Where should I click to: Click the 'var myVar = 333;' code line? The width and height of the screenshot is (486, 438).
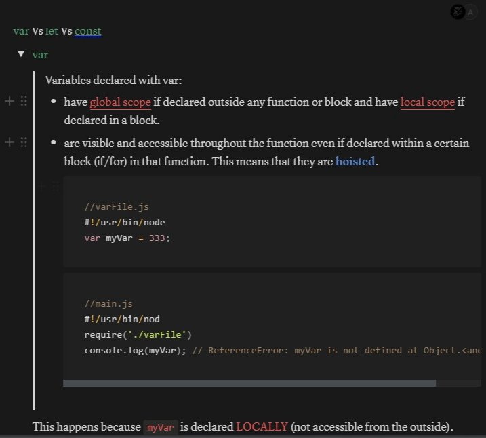127,238
